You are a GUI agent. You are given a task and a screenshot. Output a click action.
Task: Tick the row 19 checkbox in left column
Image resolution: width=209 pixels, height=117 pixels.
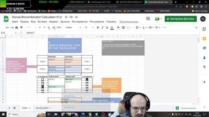point(42,84)
